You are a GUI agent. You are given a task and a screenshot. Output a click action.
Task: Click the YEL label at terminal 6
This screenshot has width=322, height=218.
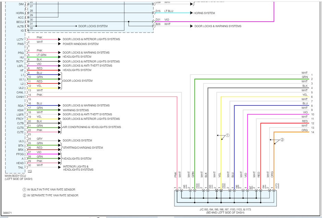coord(305,95)
